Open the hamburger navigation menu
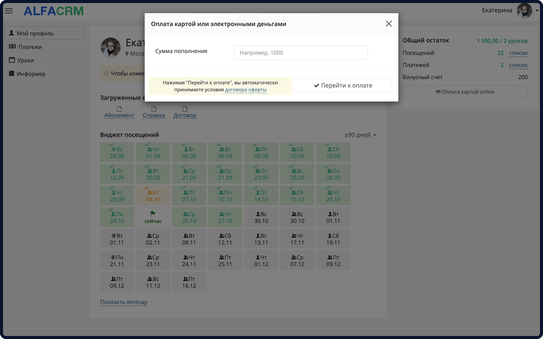The image size is (543, 339). point(9,11)
